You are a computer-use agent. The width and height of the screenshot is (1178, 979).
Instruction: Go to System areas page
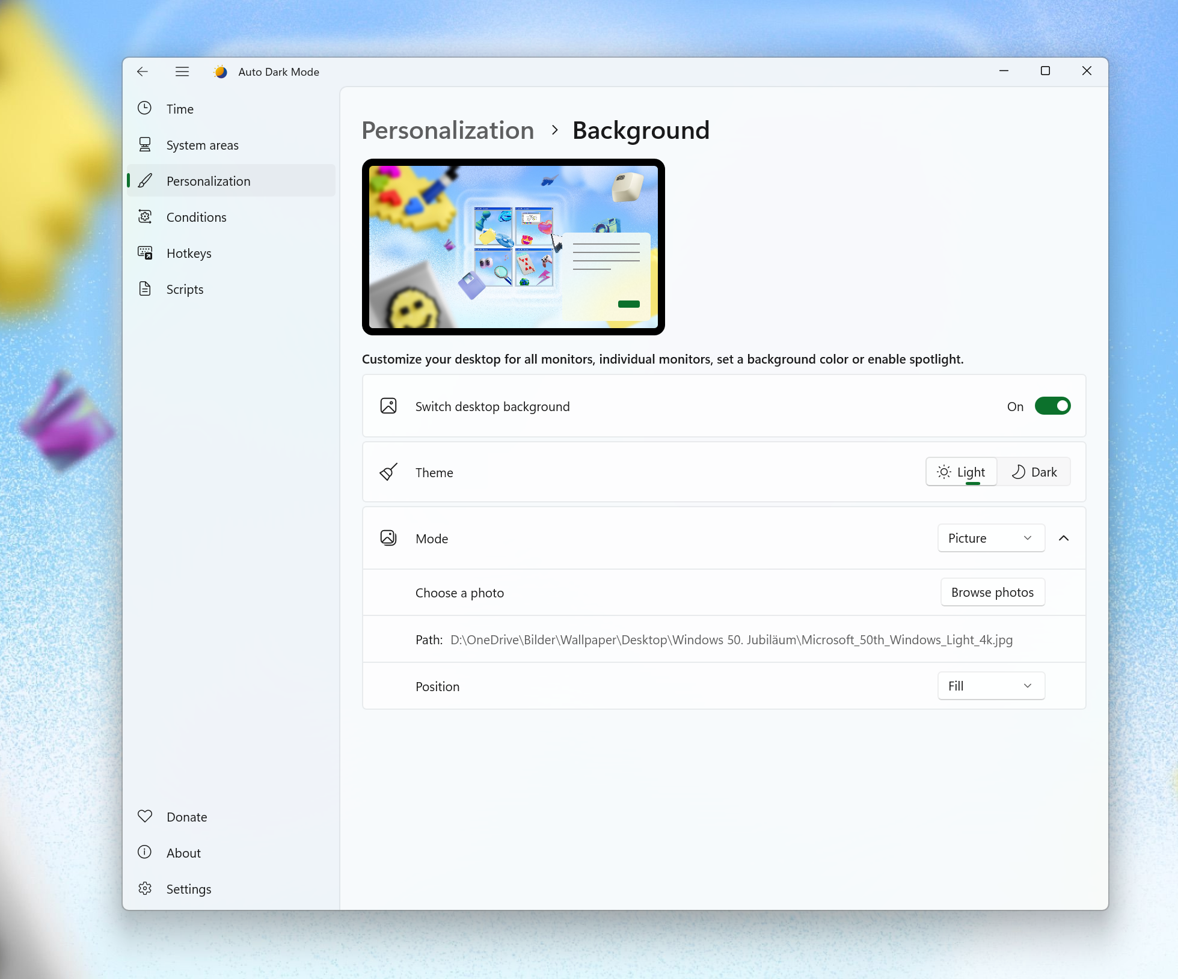pos(231,145)
